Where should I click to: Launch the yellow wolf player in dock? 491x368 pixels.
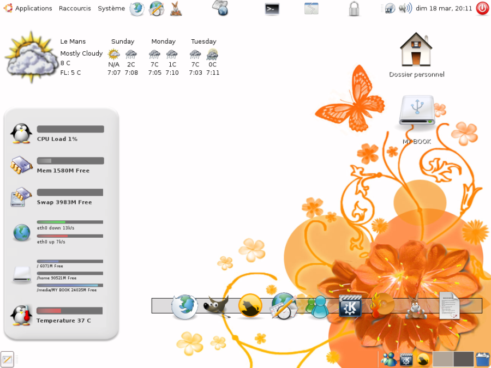coord(250,305)
